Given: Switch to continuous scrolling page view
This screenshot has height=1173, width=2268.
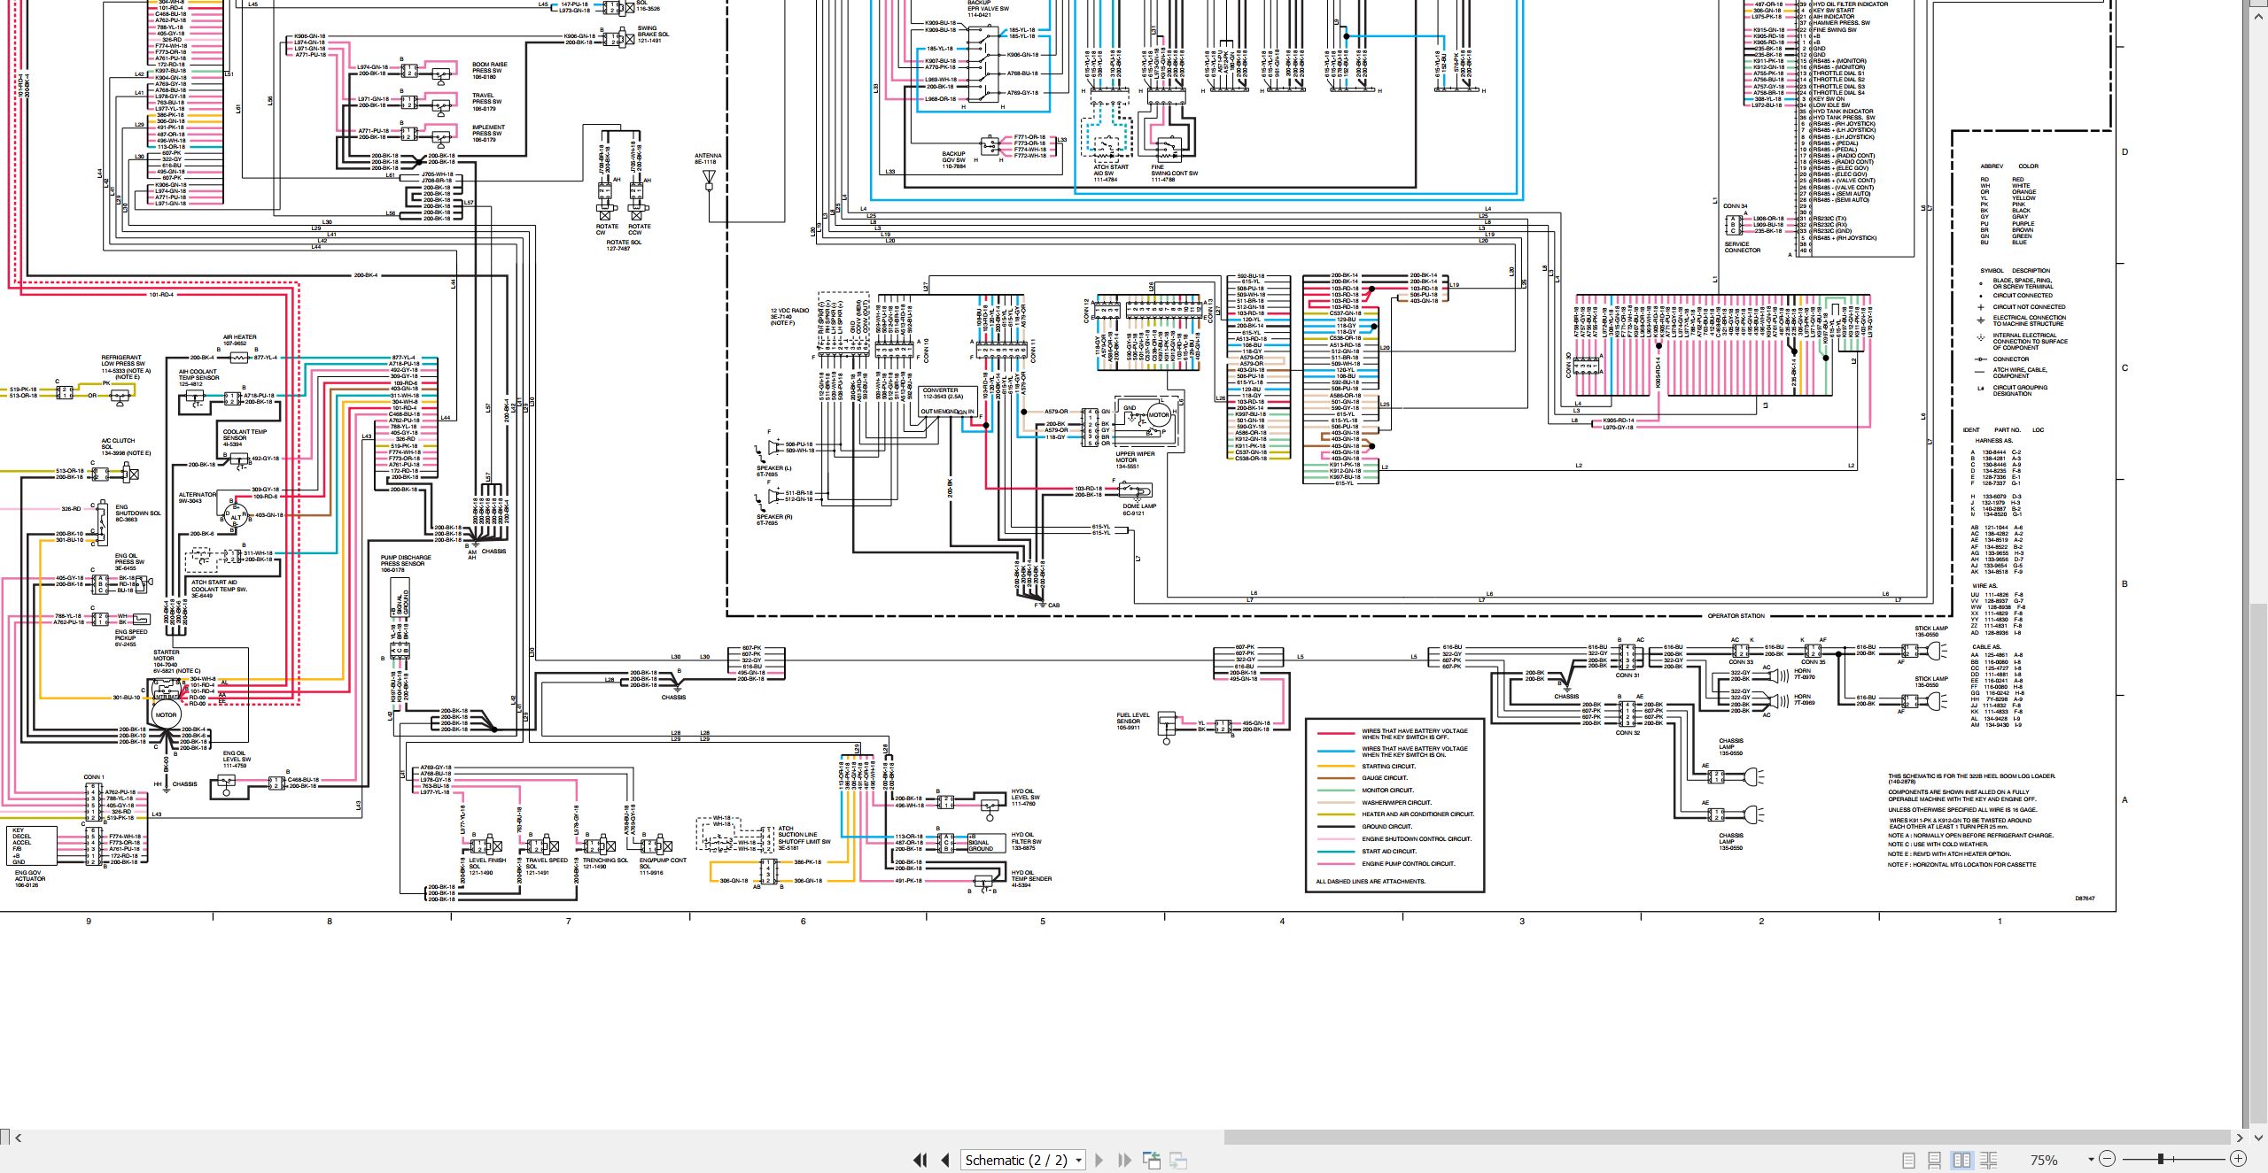Looking at the screenshot, I should [1935, 1160].
